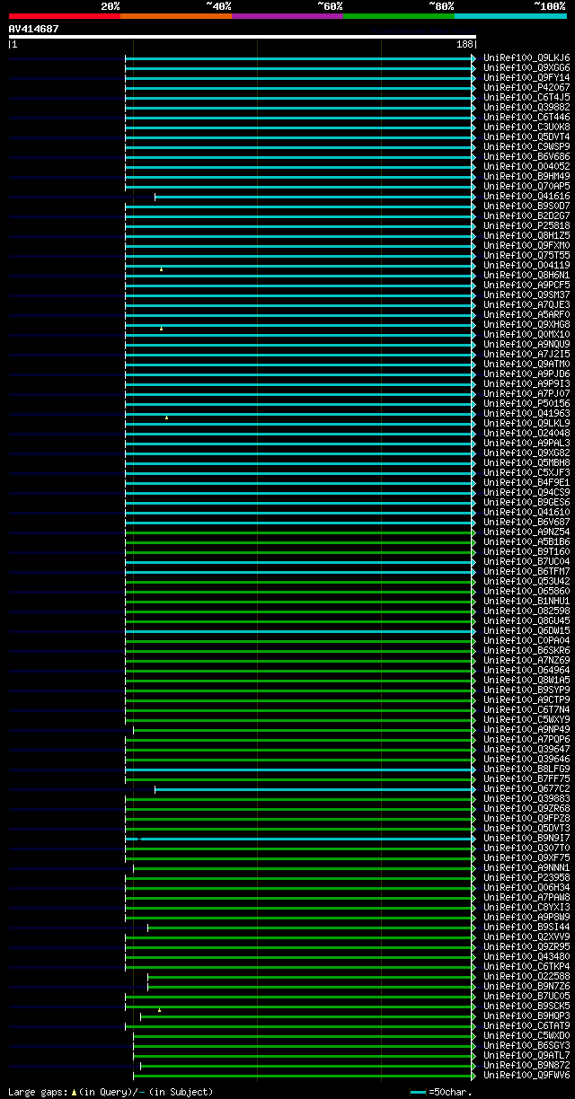Click the purple ~60% legend segment
The width and height of the screenshot is (575, 1099).
click(x=287, y=16)
